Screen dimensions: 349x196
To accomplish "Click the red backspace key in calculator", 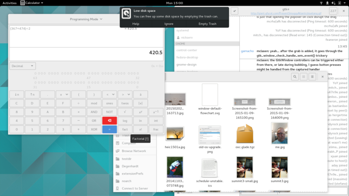I will [x=109, y=120].
